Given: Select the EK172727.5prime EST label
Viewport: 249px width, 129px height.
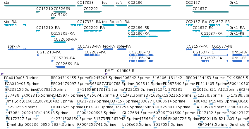Looking at the screenshot, I should (x=22, y=119).
